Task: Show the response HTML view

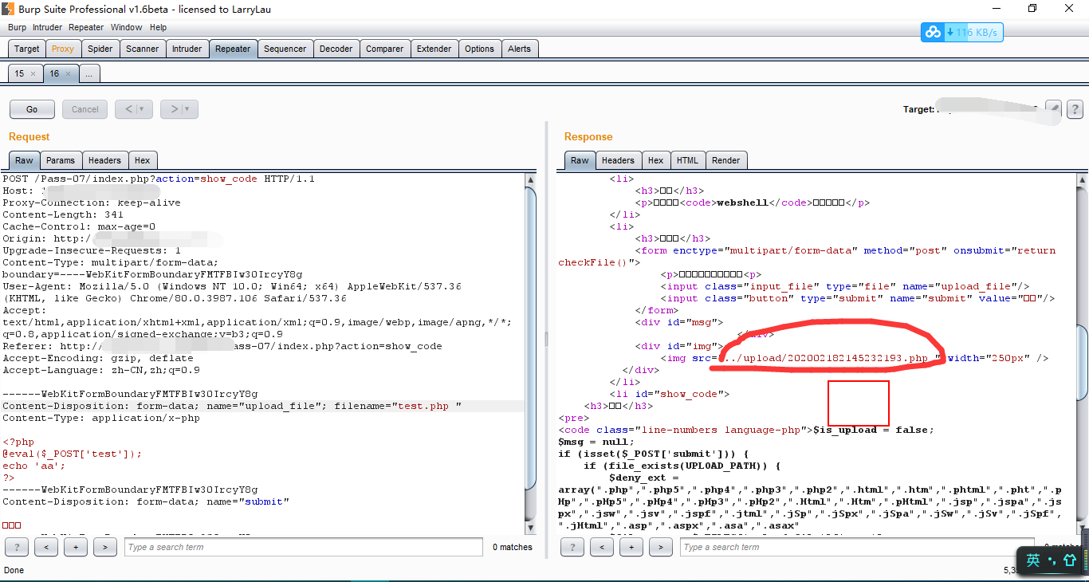Action: coord(687,160)
